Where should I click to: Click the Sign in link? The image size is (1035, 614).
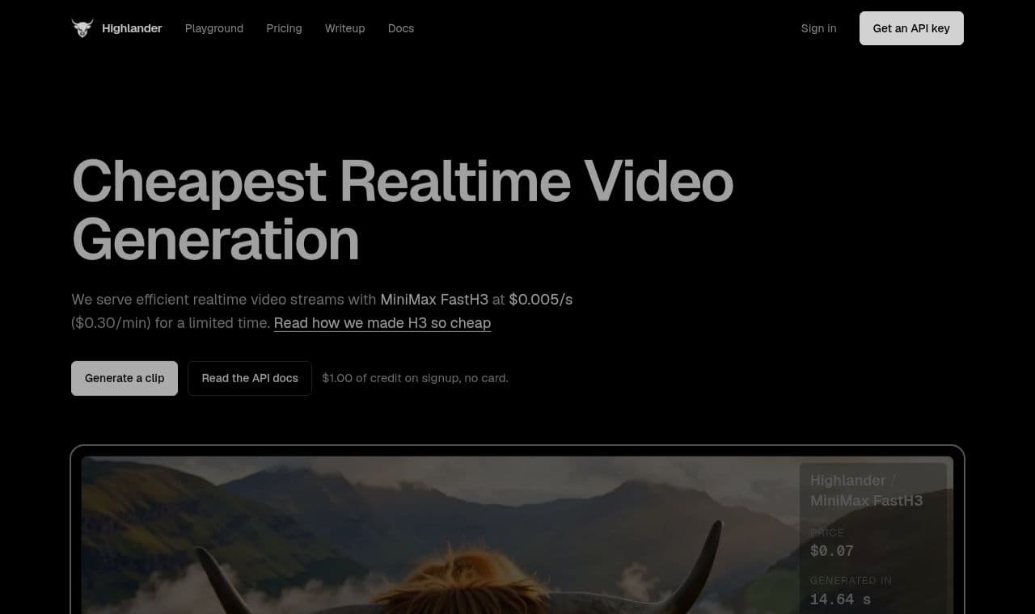click(x=819, y=28)
